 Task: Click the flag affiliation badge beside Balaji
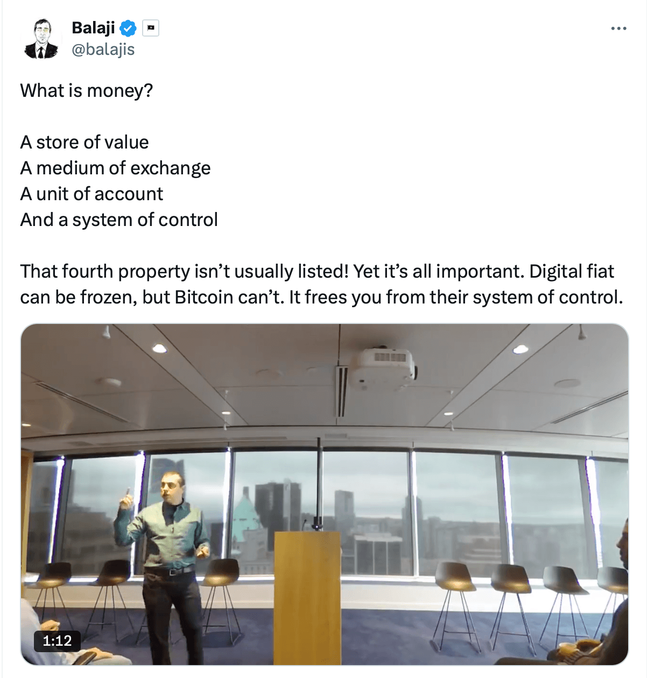pyautogui.click(x=151, y=28)
